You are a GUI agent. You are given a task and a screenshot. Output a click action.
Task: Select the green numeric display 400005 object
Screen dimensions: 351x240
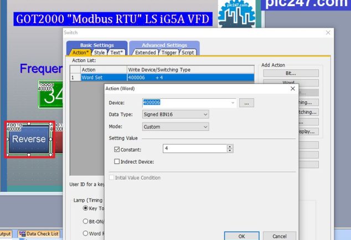[x=51, y=94]
